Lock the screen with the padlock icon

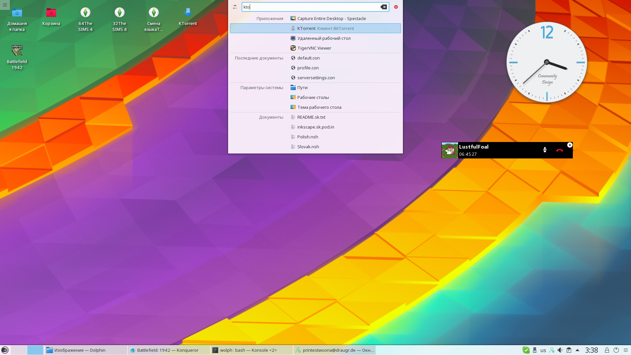coord(607,350)
